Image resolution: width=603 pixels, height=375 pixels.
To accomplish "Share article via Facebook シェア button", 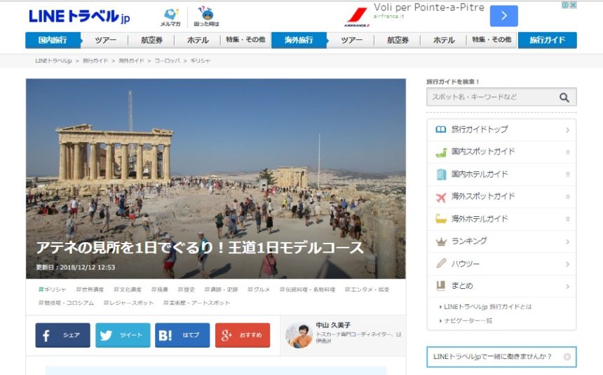I will [x=63, y=336].
